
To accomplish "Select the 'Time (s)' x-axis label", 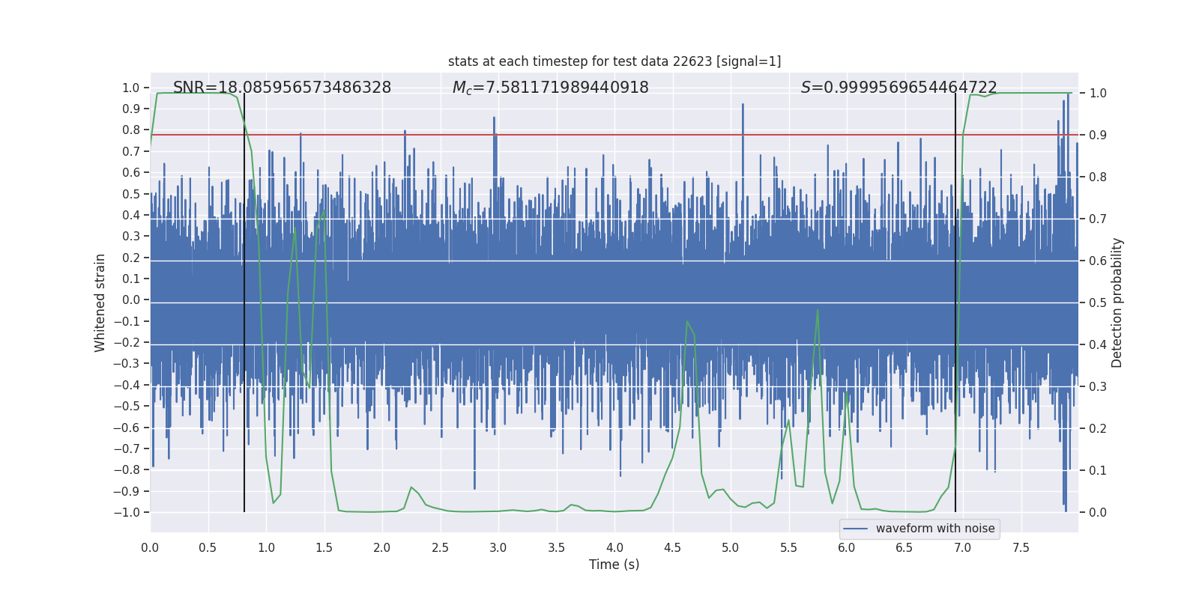I will pos(614,565).
